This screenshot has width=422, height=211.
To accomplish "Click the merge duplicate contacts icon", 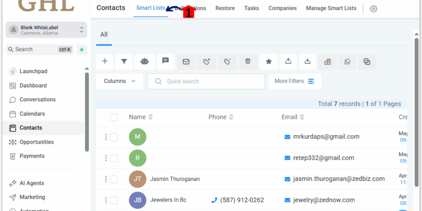I will coord(367,62).
